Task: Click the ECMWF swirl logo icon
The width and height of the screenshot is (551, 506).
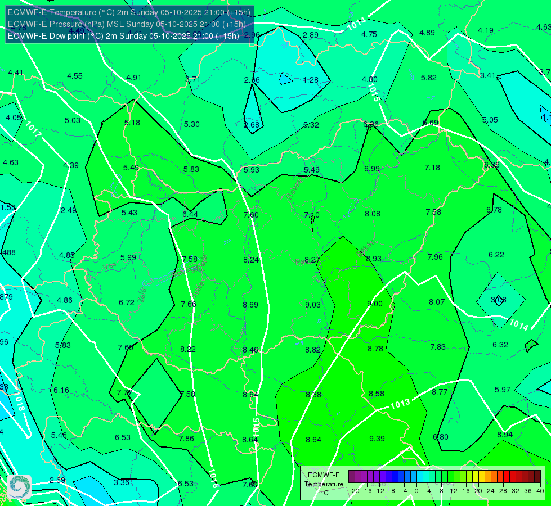Action: [19, 487]
